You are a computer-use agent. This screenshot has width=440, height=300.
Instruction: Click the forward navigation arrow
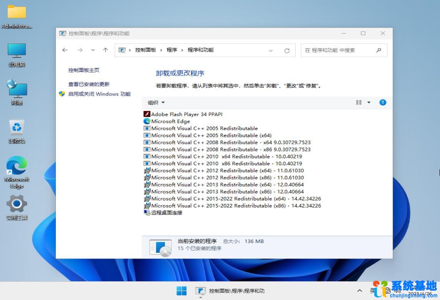click(80, 50)
